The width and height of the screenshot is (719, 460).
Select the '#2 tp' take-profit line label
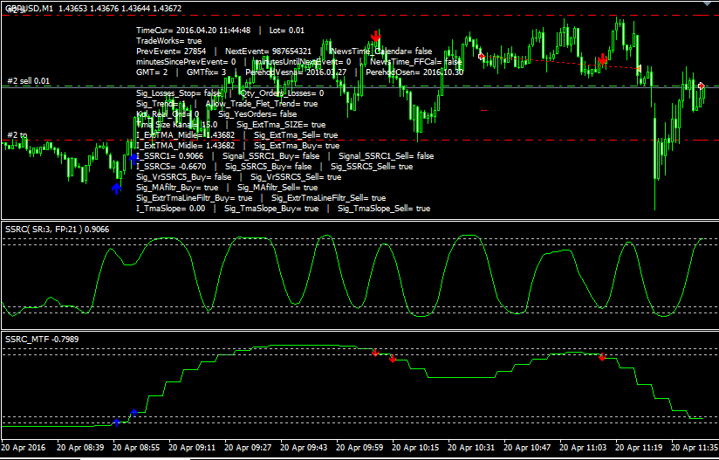pyautogui.click(x=17, y=135)
